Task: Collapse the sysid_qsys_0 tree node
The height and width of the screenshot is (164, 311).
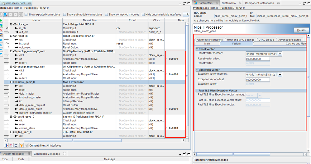Action: point(11,117)
